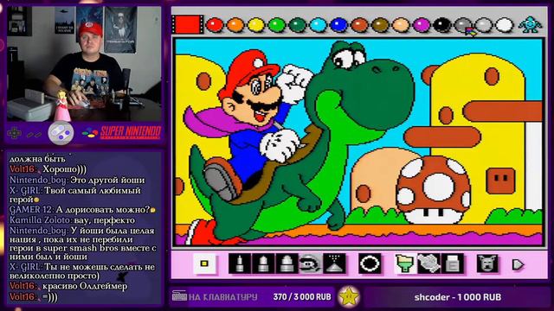
Task: Select the olive brown color ball
Action: (x=380, y=25)
